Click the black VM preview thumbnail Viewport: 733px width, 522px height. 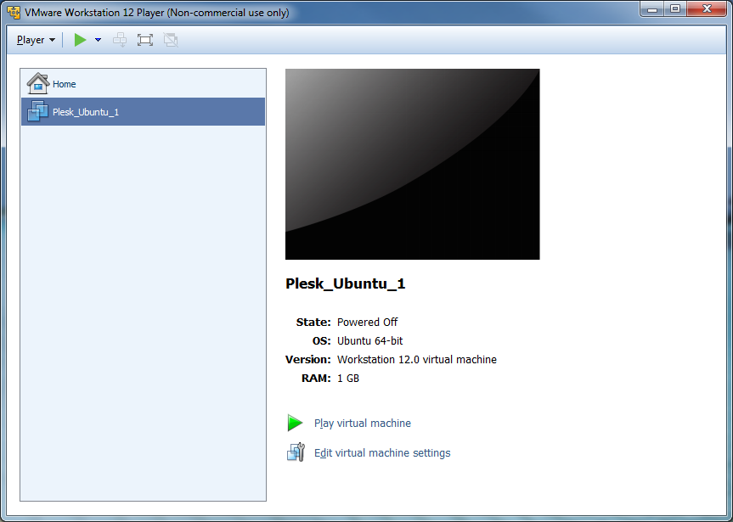coord(412,164)
